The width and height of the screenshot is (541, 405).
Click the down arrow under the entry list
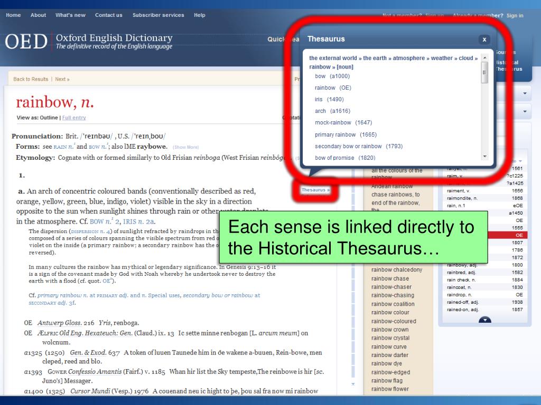(485, 320)
